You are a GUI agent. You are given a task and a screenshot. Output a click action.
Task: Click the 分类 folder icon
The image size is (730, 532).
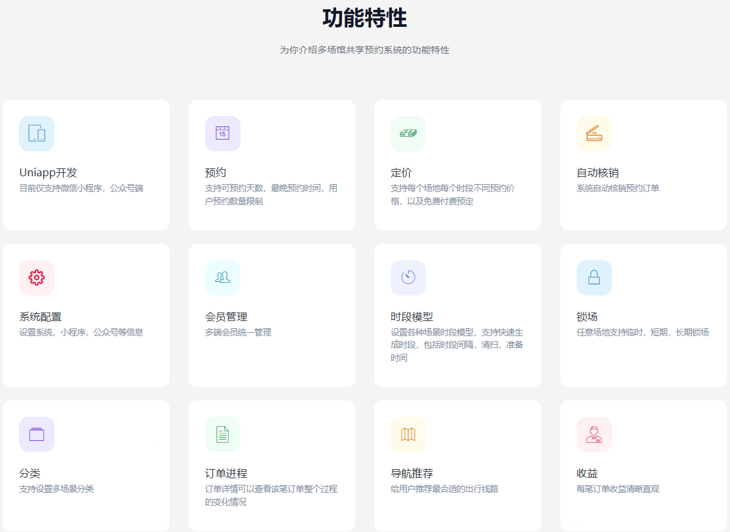[x=37, y=434]
